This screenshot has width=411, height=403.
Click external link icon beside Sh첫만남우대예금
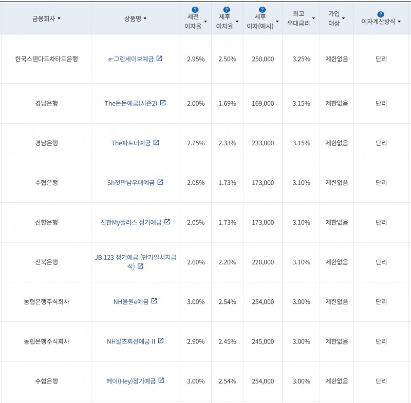point(160,182)
